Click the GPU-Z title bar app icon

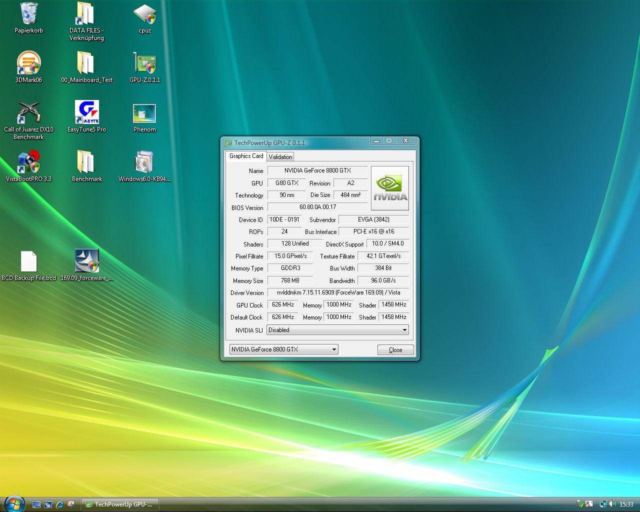(228, 143)
